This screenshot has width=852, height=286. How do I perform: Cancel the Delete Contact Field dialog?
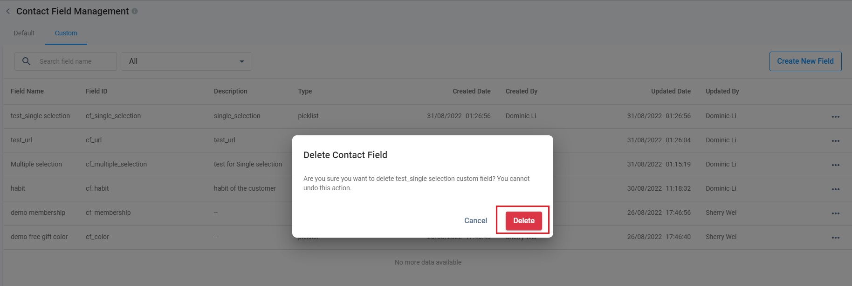pos(475,220)
